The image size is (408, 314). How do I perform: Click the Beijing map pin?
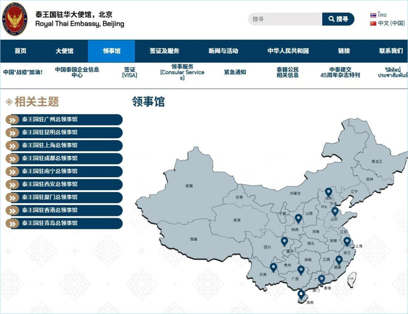point(328,192)
